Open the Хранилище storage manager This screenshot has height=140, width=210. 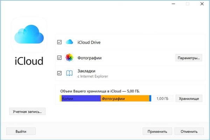pyautogui.click(x=189, y=99)
